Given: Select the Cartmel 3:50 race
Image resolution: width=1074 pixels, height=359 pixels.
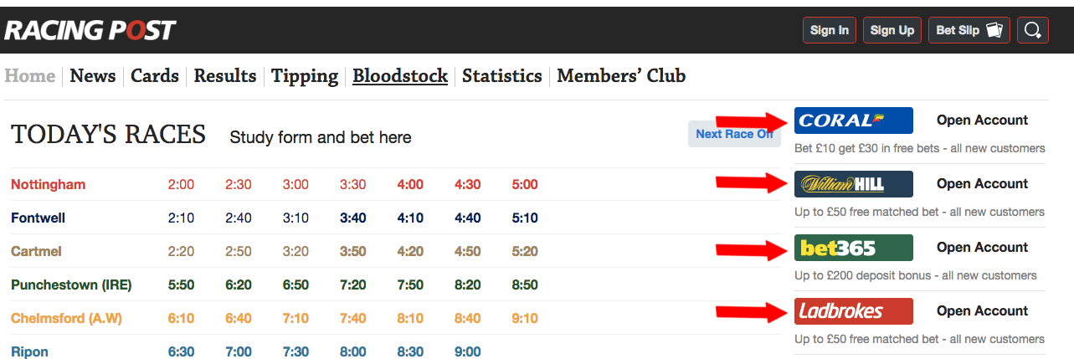Looking at the screenshot, I should coord(353,251).
